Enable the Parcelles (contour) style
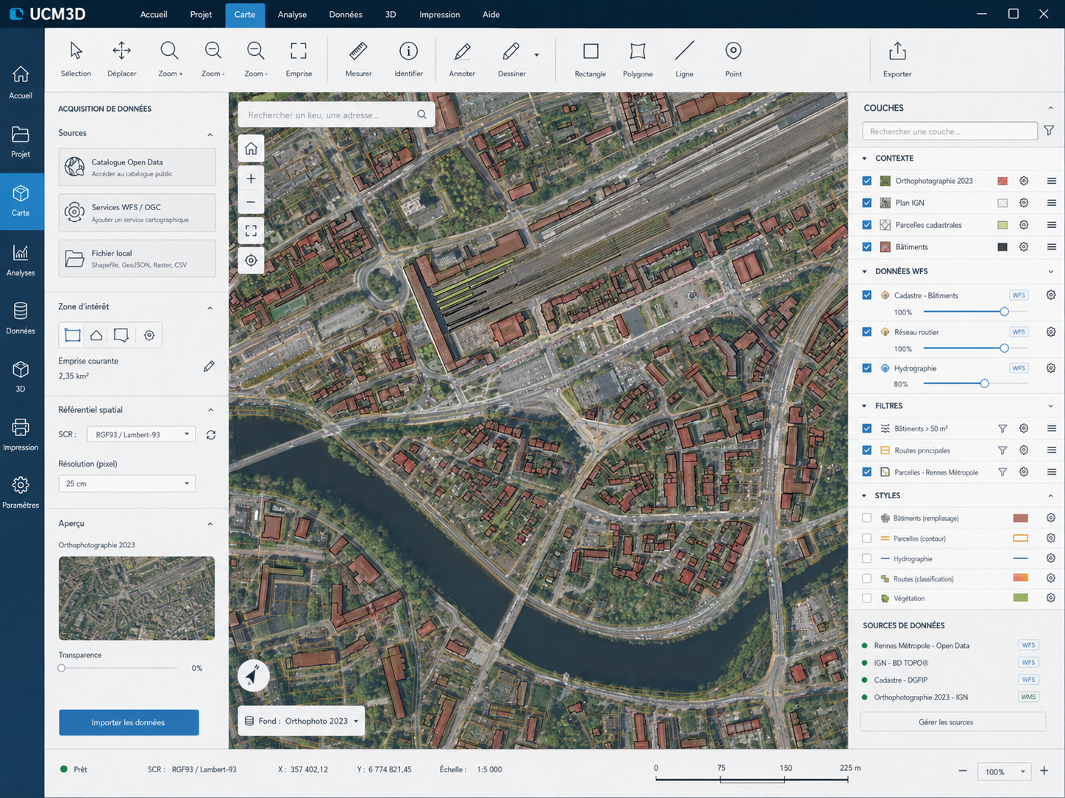 [867, 539]
